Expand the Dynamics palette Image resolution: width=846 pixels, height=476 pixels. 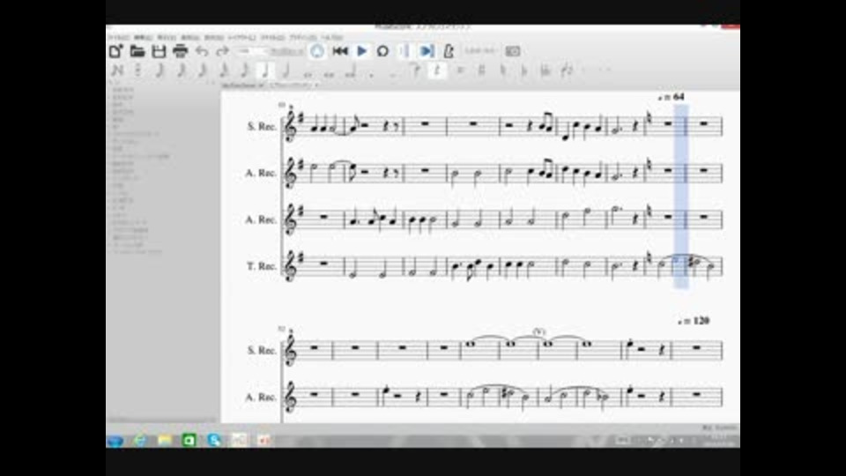pyautogui.click(x=123, y=170)
